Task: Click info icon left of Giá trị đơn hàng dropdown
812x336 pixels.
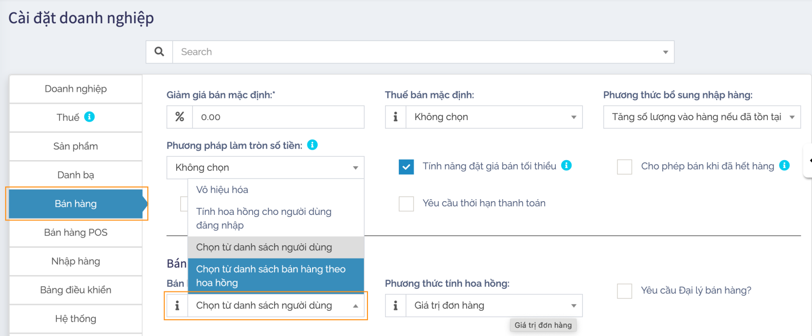Action: click(395, 306)
